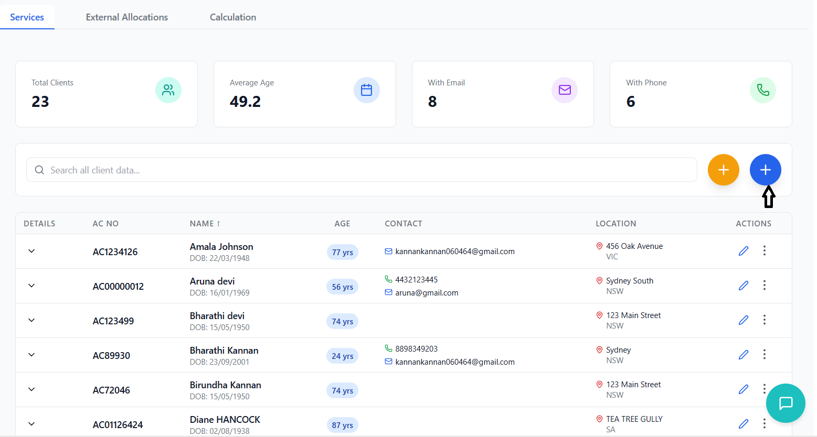Open the chat widget bubble
Viewport: 817px width, 437px height.
[785, 403]
